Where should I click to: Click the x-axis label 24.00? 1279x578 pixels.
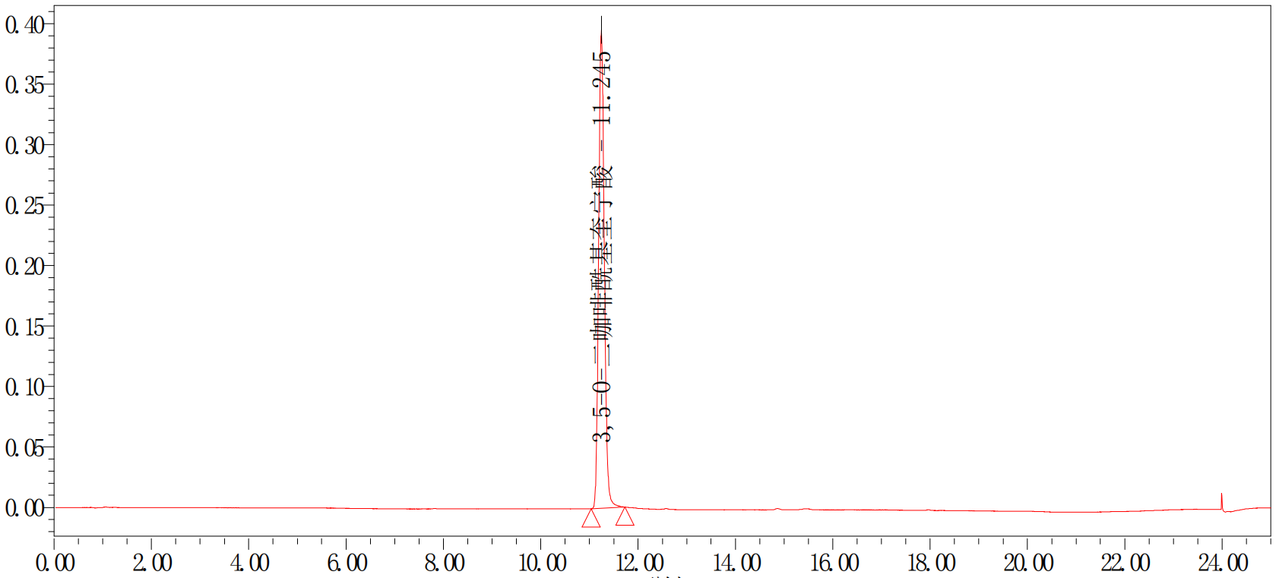(1223, 564)
